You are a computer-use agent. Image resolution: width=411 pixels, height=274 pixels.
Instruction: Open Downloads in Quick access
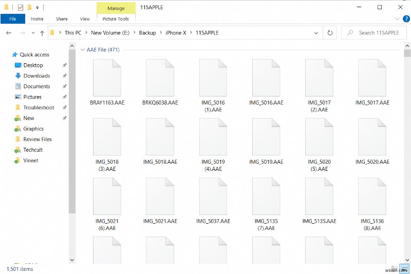[x=36, y=76]
